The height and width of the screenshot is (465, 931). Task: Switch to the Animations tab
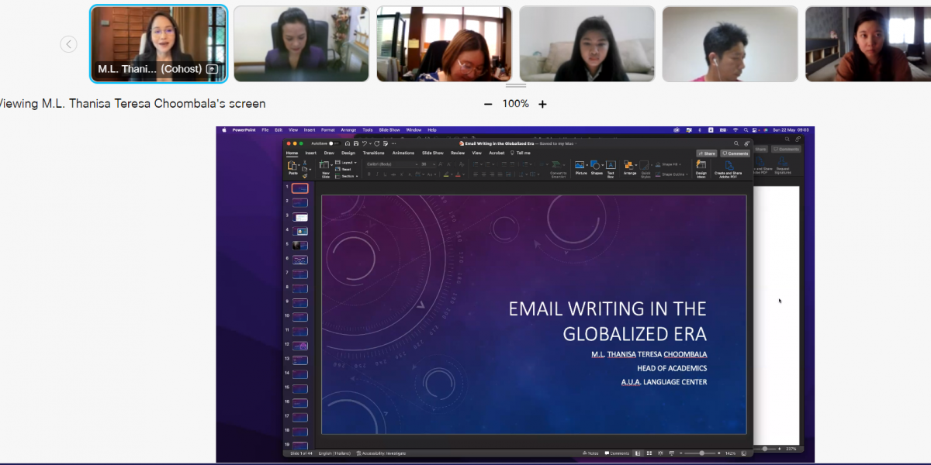pos(403,153)
